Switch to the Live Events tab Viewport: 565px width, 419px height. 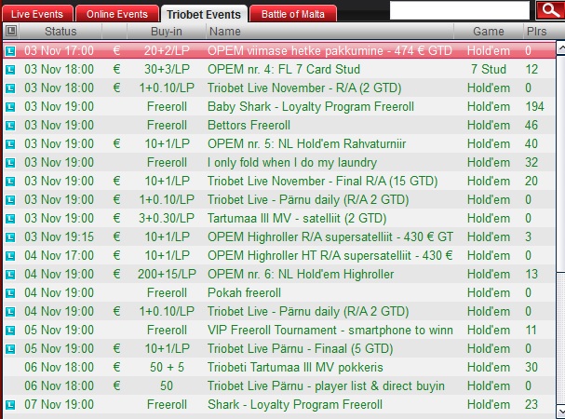coord(37,14)
